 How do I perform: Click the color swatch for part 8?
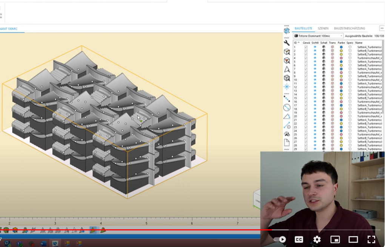pos(341,72)
